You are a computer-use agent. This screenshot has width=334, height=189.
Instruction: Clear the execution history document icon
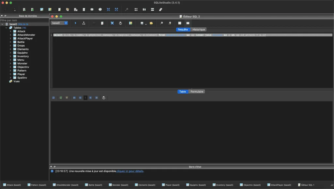pos(102,23)
